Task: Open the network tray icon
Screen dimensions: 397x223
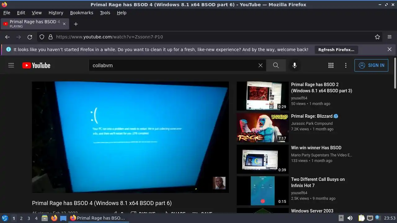Action: pos(370,218)
